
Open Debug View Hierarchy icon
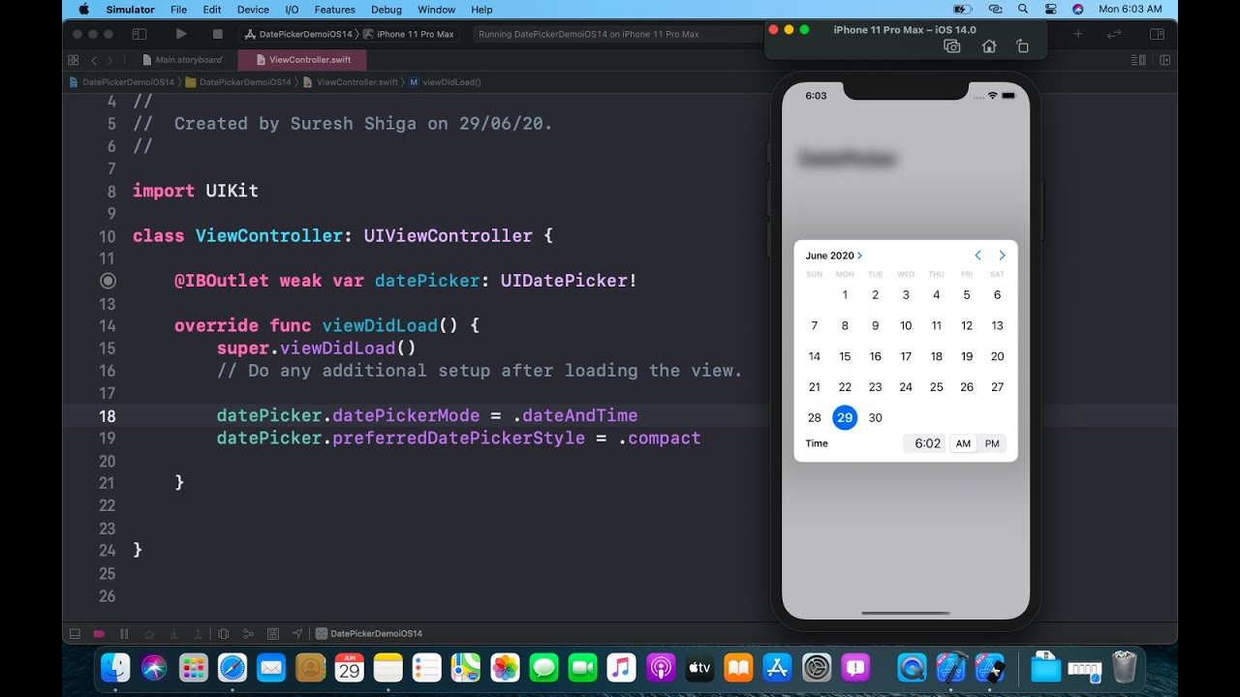click(224, 634)
